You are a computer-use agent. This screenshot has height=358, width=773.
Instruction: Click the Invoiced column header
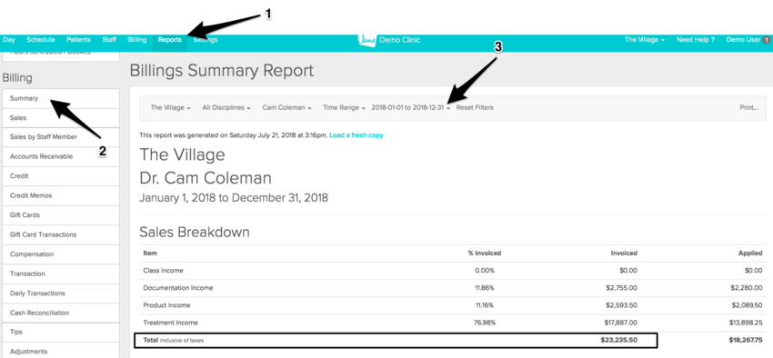(624, 254)
